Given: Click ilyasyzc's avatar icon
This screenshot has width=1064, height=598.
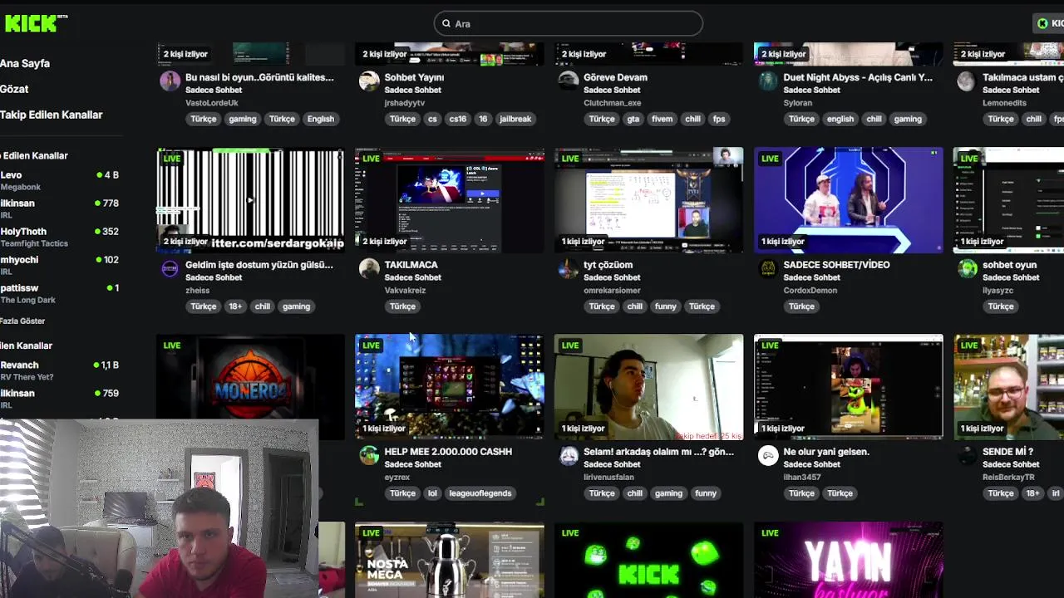Looking at the screenshot, I should click(x=968, y=268).
